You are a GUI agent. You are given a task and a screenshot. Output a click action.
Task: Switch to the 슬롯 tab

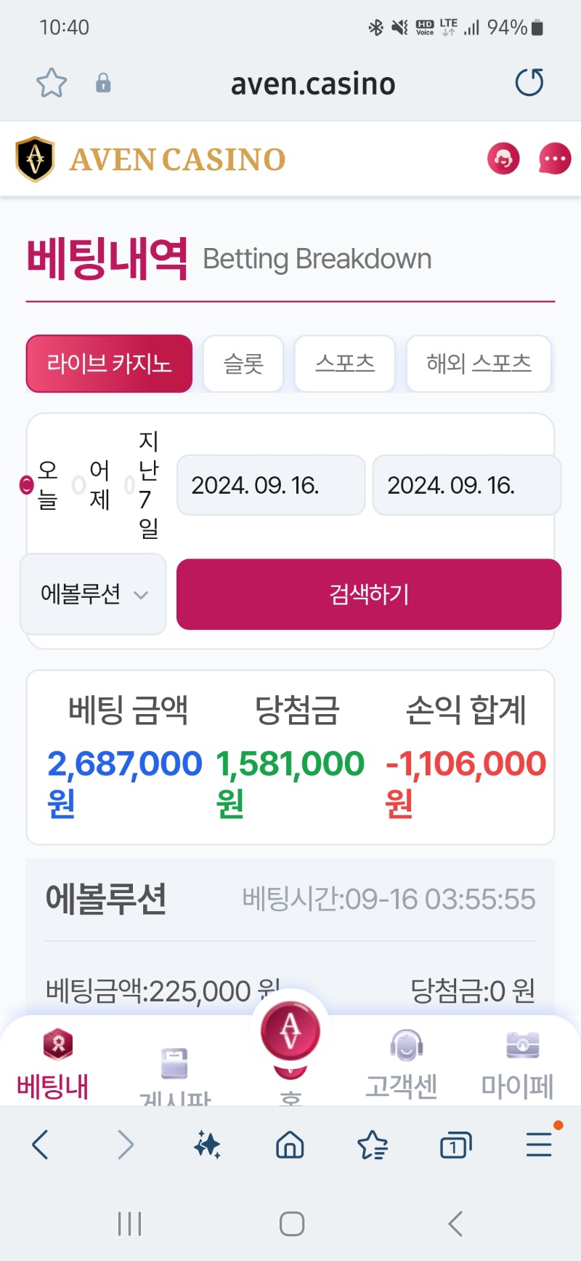pos(243,364)
